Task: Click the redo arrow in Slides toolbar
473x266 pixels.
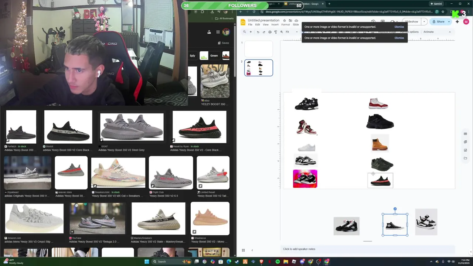Action: point(264,32)
